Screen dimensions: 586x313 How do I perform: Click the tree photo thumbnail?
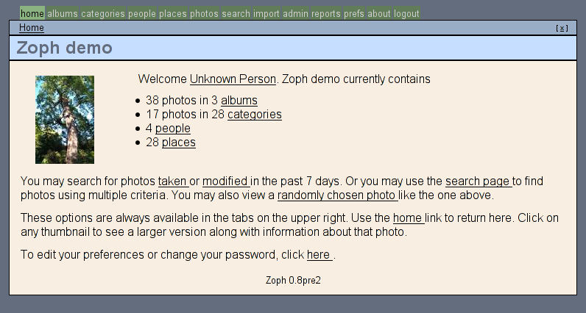tap(65, 120)
